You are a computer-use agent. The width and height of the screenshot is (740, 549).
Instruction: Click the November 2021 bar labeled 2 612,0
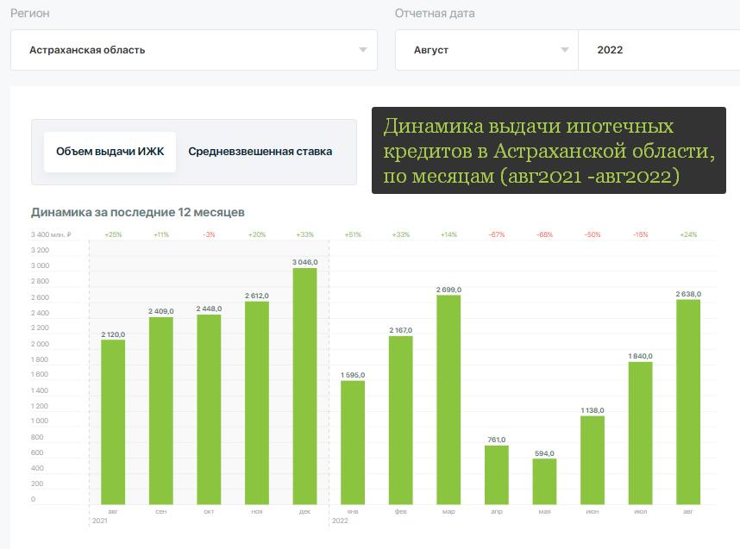click(257, 402)
